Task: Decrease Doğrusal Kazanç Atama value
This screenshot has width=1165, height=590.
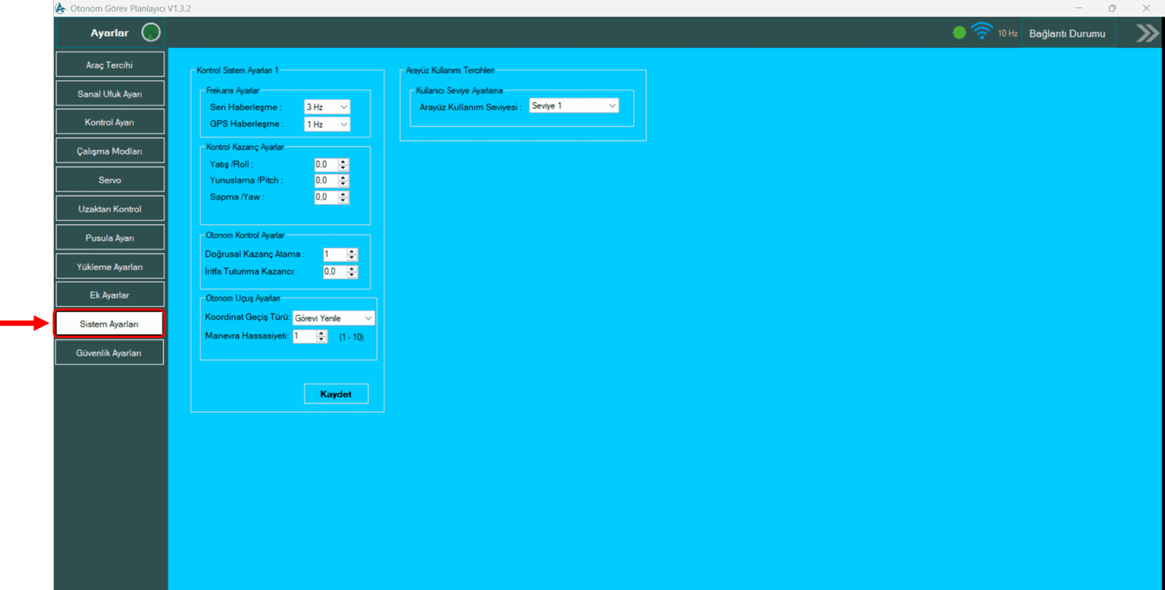Action: [352, 258]
